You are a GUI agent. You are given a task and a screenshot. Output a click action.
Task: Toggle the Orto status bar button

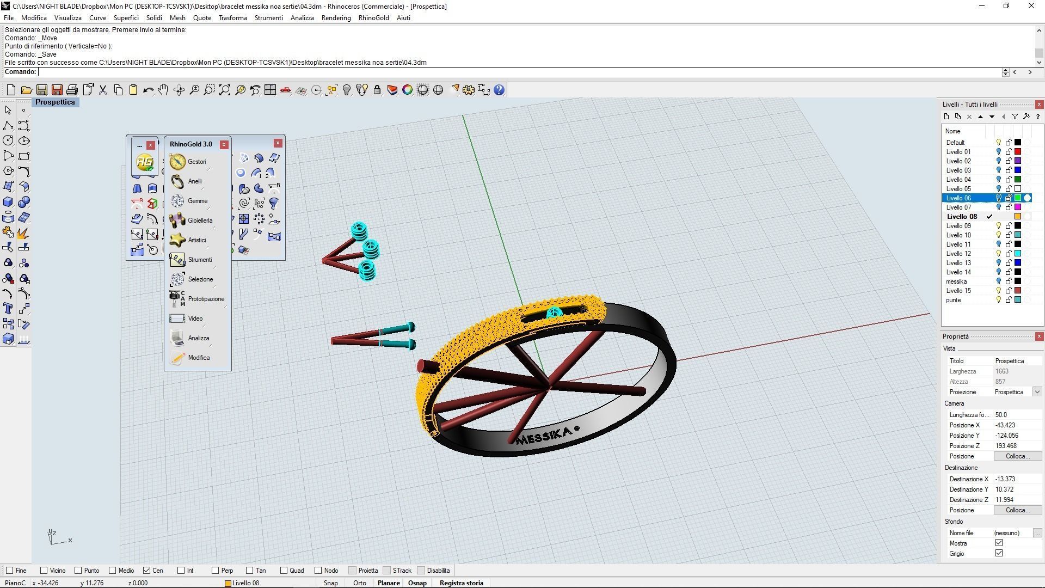[359, 583]
